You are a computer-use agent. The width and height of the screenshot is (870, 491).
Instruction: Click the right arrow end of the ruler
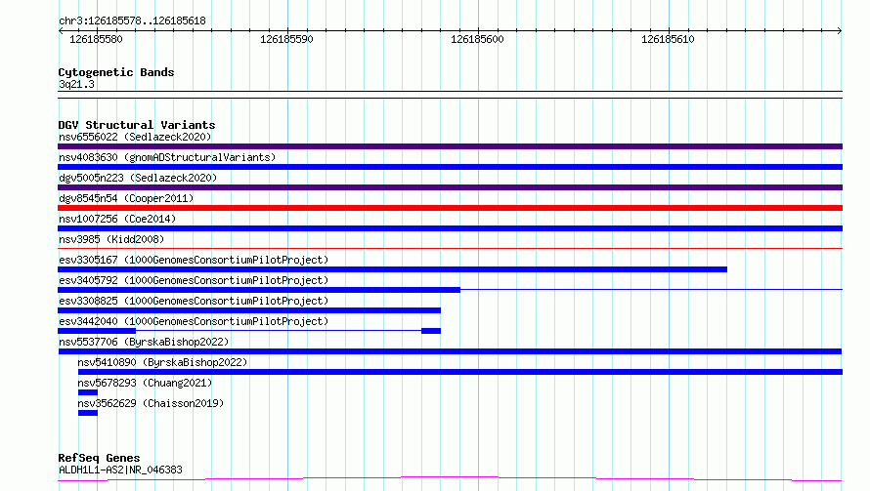(x=840, y=31)
